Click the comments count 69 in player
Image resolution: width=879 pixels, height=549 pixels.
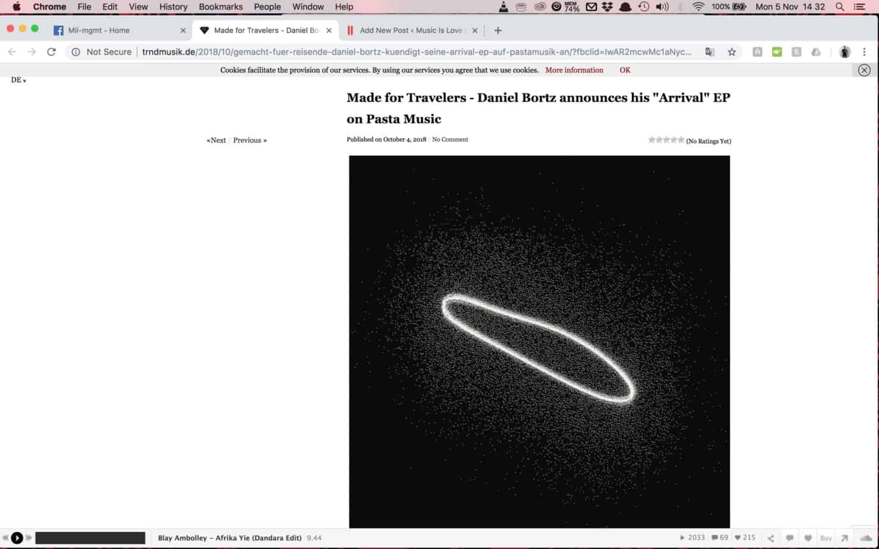[720, 538]
